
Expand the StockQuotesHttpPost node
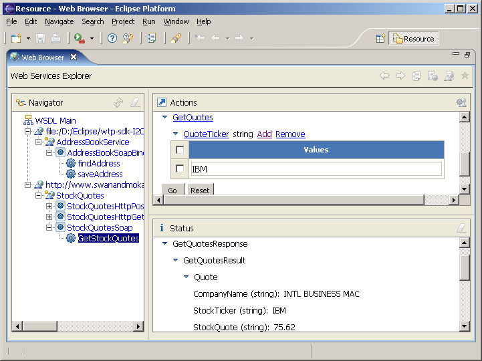click(x=49, y=206)
